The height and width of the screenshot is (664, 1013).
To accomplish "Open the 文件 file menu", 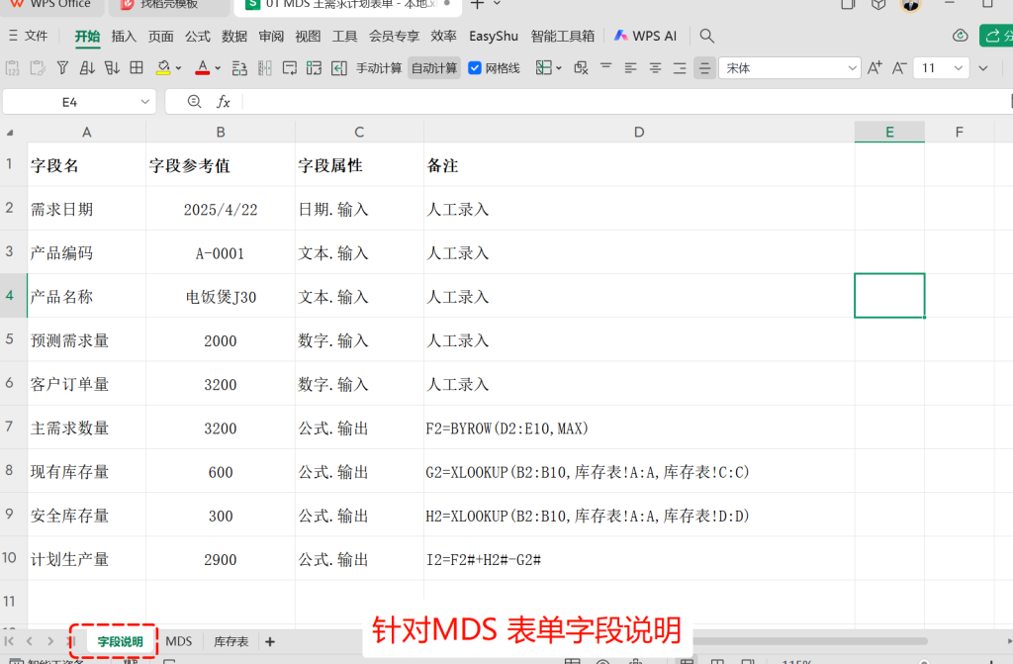I will click(x=28, y=36).
